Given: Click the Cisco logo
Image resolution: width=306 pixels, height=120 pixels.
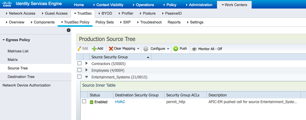Looking at the screenshot, I should (x=7, y=4).
